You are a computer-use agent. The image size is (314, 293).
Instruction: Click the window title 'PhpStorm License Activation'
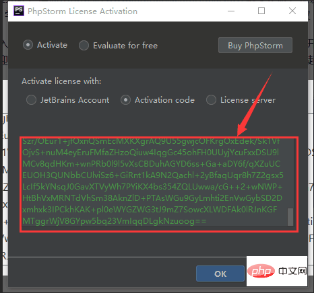click(82, 11)
